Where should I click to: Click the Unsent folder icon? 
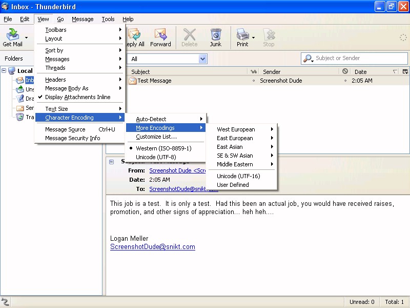coord(20,89)
